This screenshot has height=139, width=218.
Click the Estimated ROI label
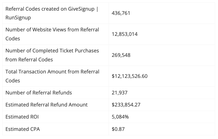(22, 117)
